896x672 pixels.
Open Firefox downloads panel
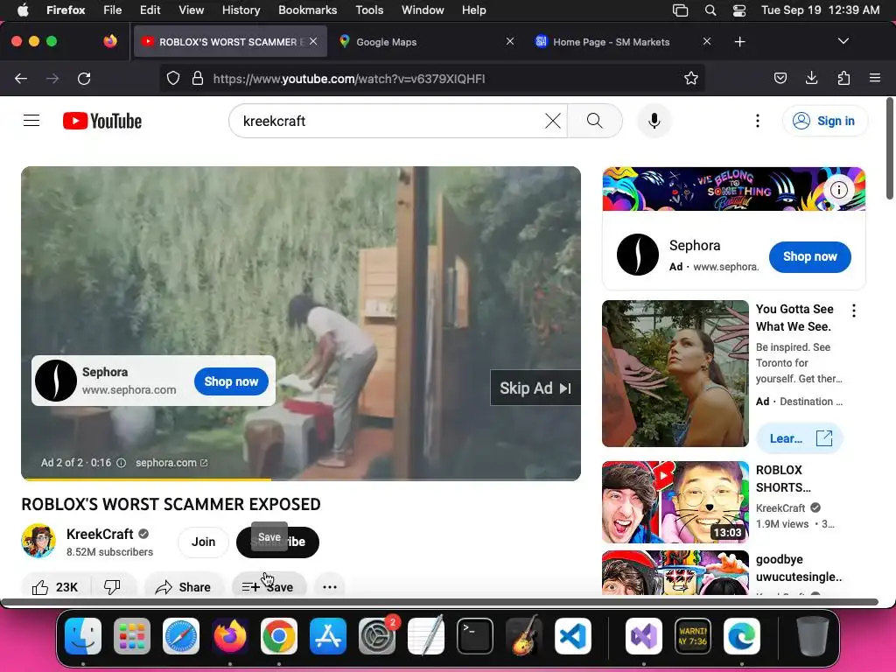point(811,78)
